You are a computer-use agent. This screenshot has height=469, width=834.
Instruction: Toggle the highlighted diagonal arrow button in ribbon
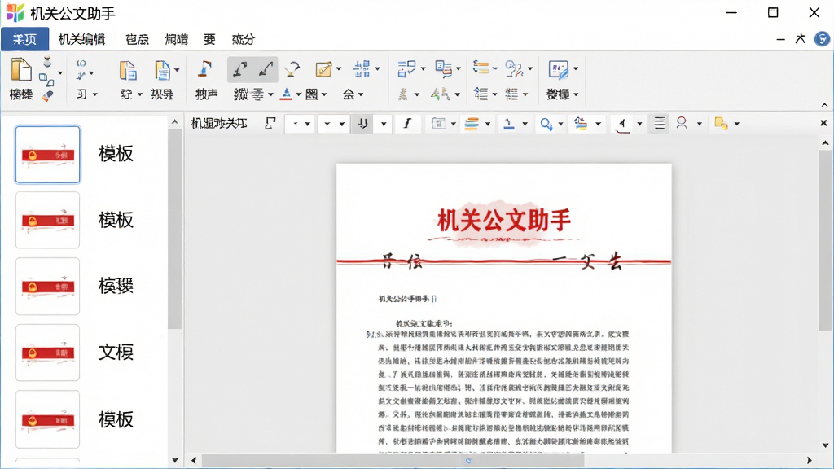265,70
